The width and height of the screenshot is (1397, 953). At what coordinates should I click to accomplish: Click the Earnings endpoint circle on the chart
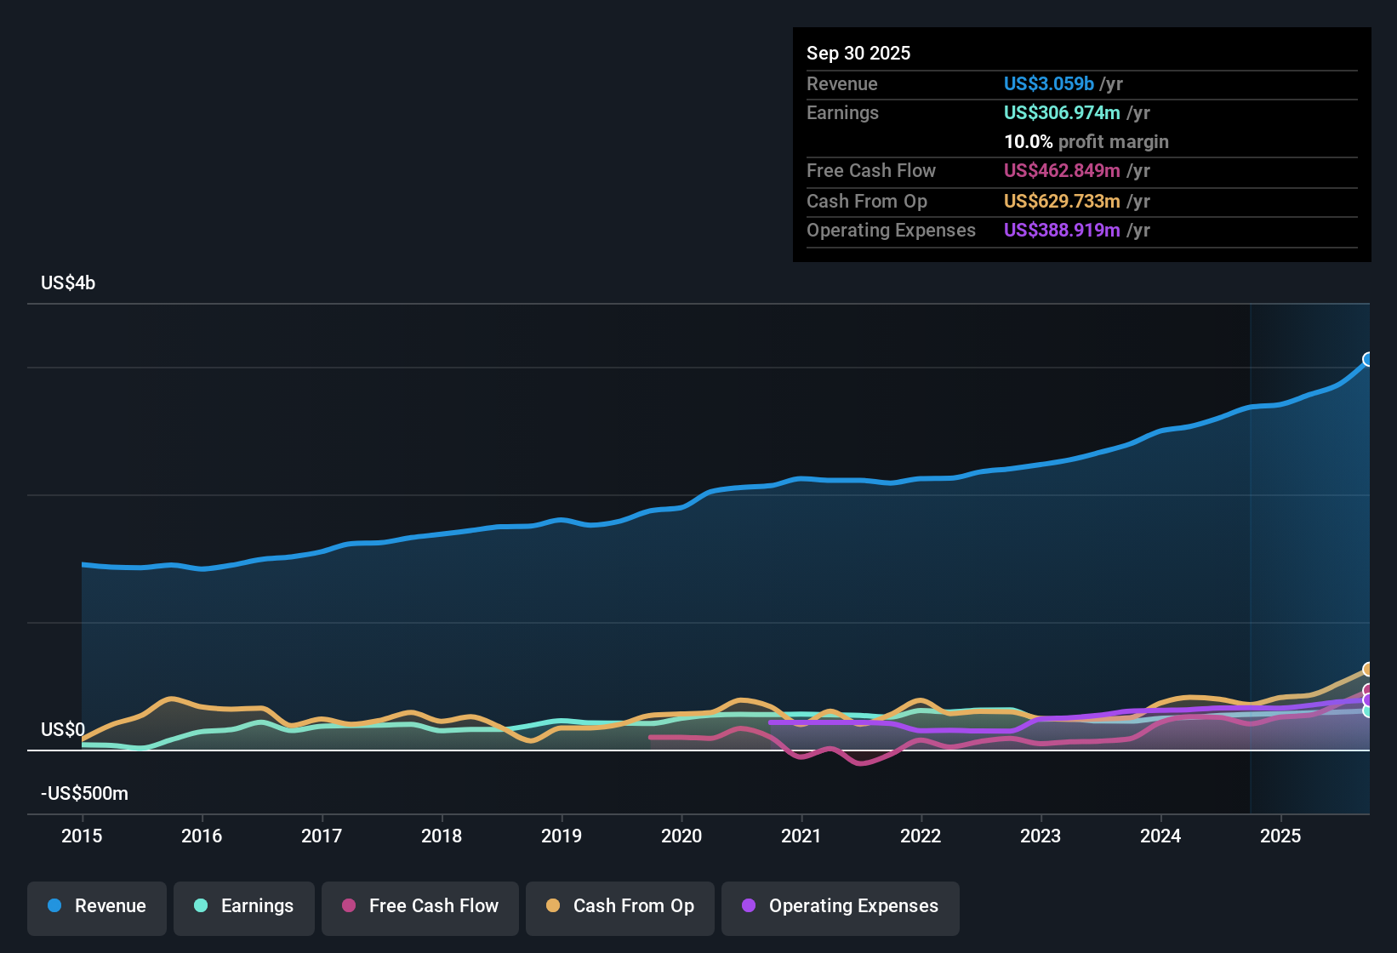pyautogui.click(x=1366, y=713)
